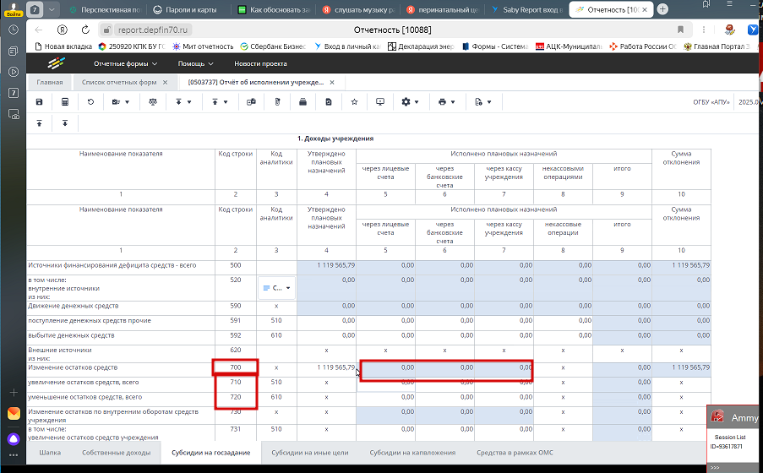763x473 pixels.
Task: Click Новости проекта link
Action: pyautogui.click(x=260, y=63)
